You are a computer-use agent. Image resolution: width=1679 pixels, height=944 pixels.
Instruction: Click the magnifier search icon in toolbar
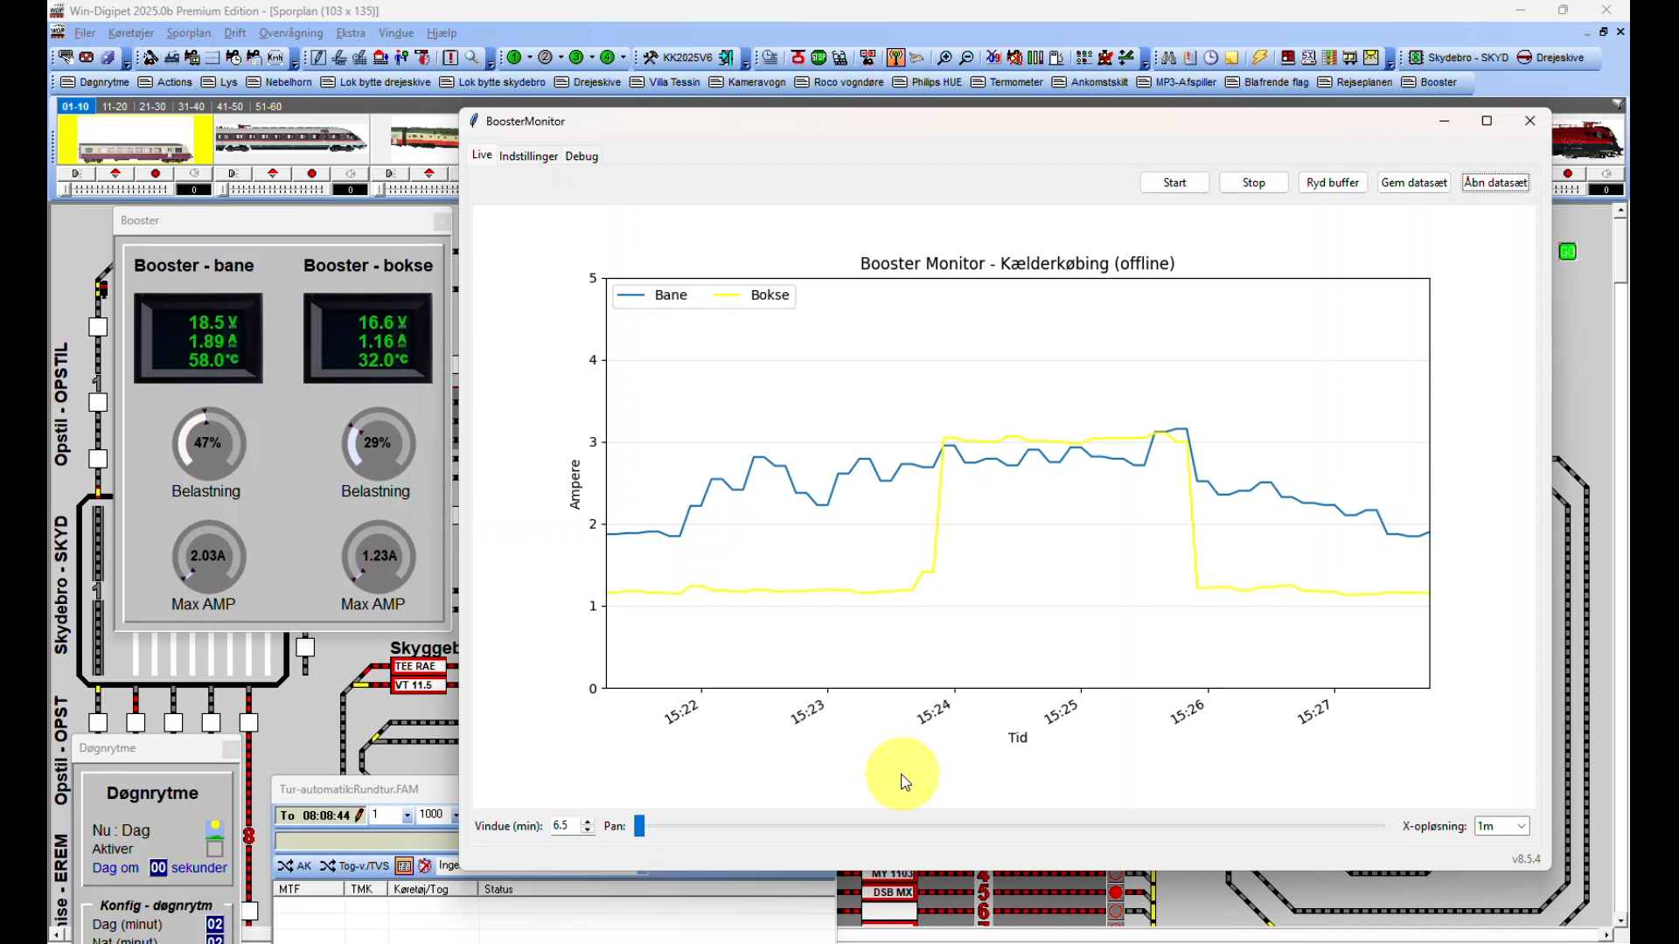point(472,58)
